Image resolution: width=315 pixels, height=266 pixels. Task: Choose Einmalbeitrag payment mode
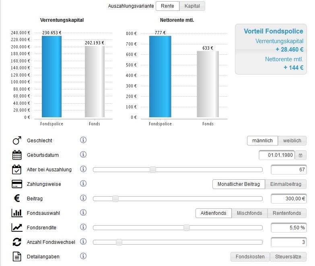[x=286, y=184]
